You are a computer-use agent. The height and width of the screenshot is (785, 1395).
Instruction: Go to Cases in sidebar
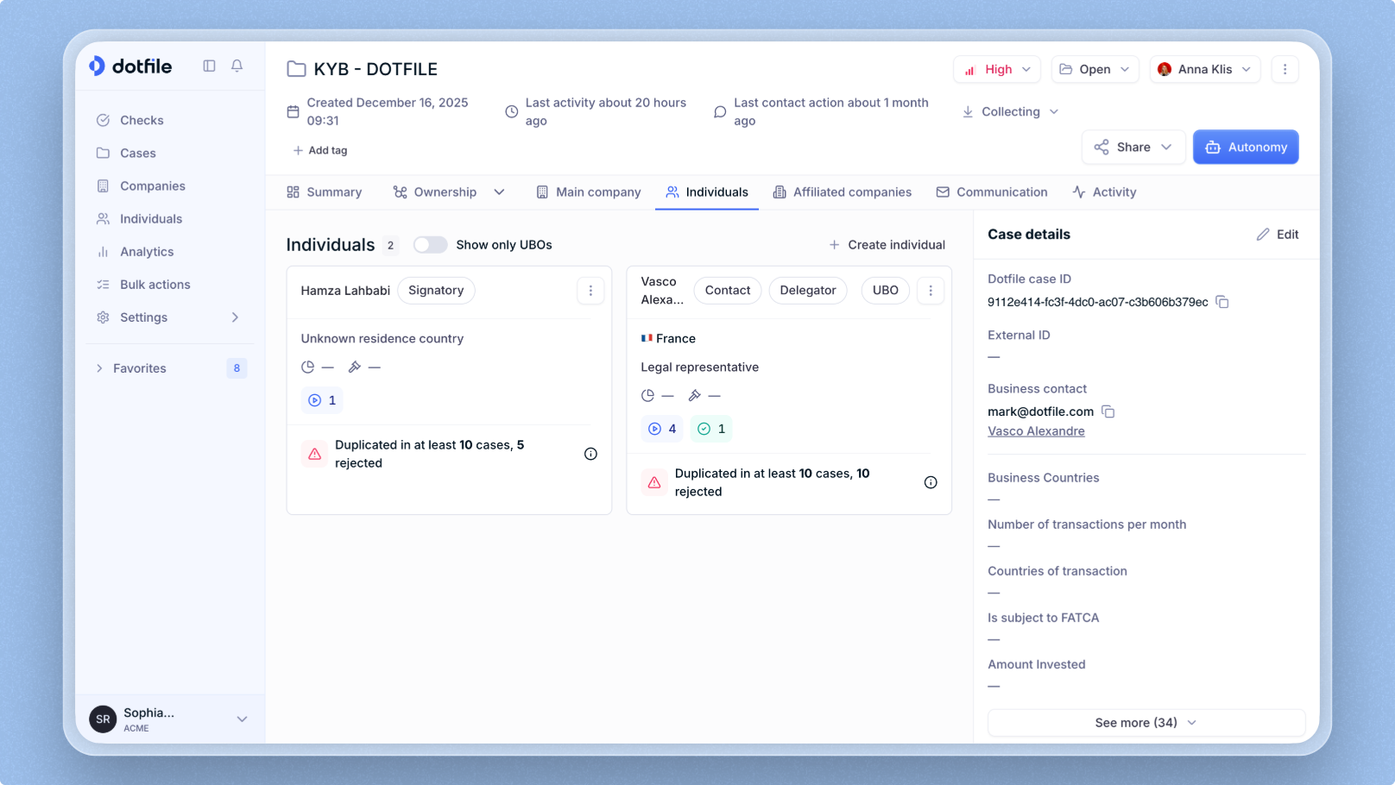(x=169, y=154)
